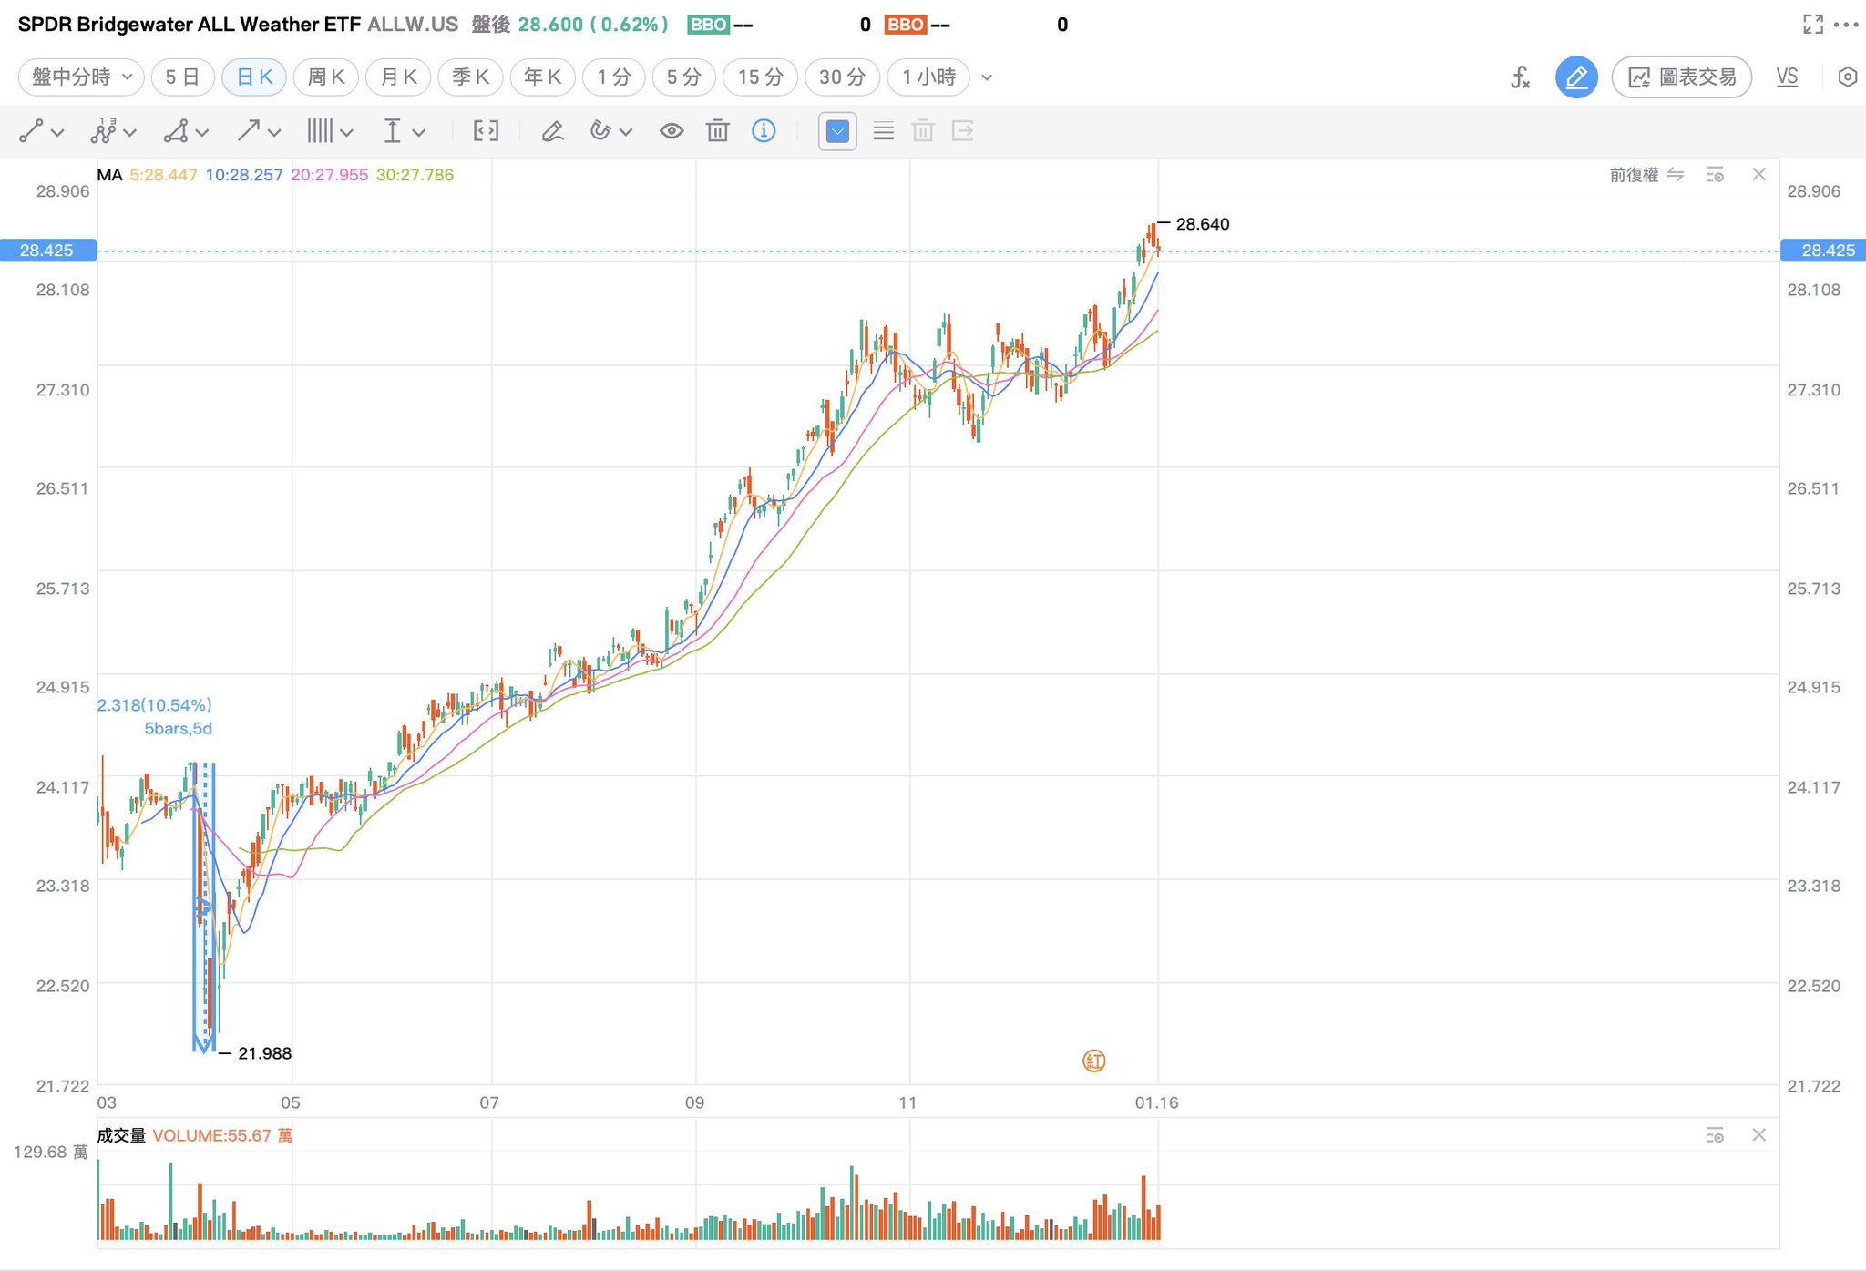Screen dimensions: 1866x1271
Task: Click the orange 紅 dividend marker
Action: (1093, 1061)
